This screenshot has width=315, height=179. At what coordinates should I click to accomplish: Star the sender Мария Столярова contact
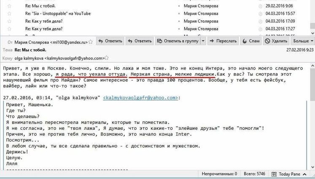point(91,42)
